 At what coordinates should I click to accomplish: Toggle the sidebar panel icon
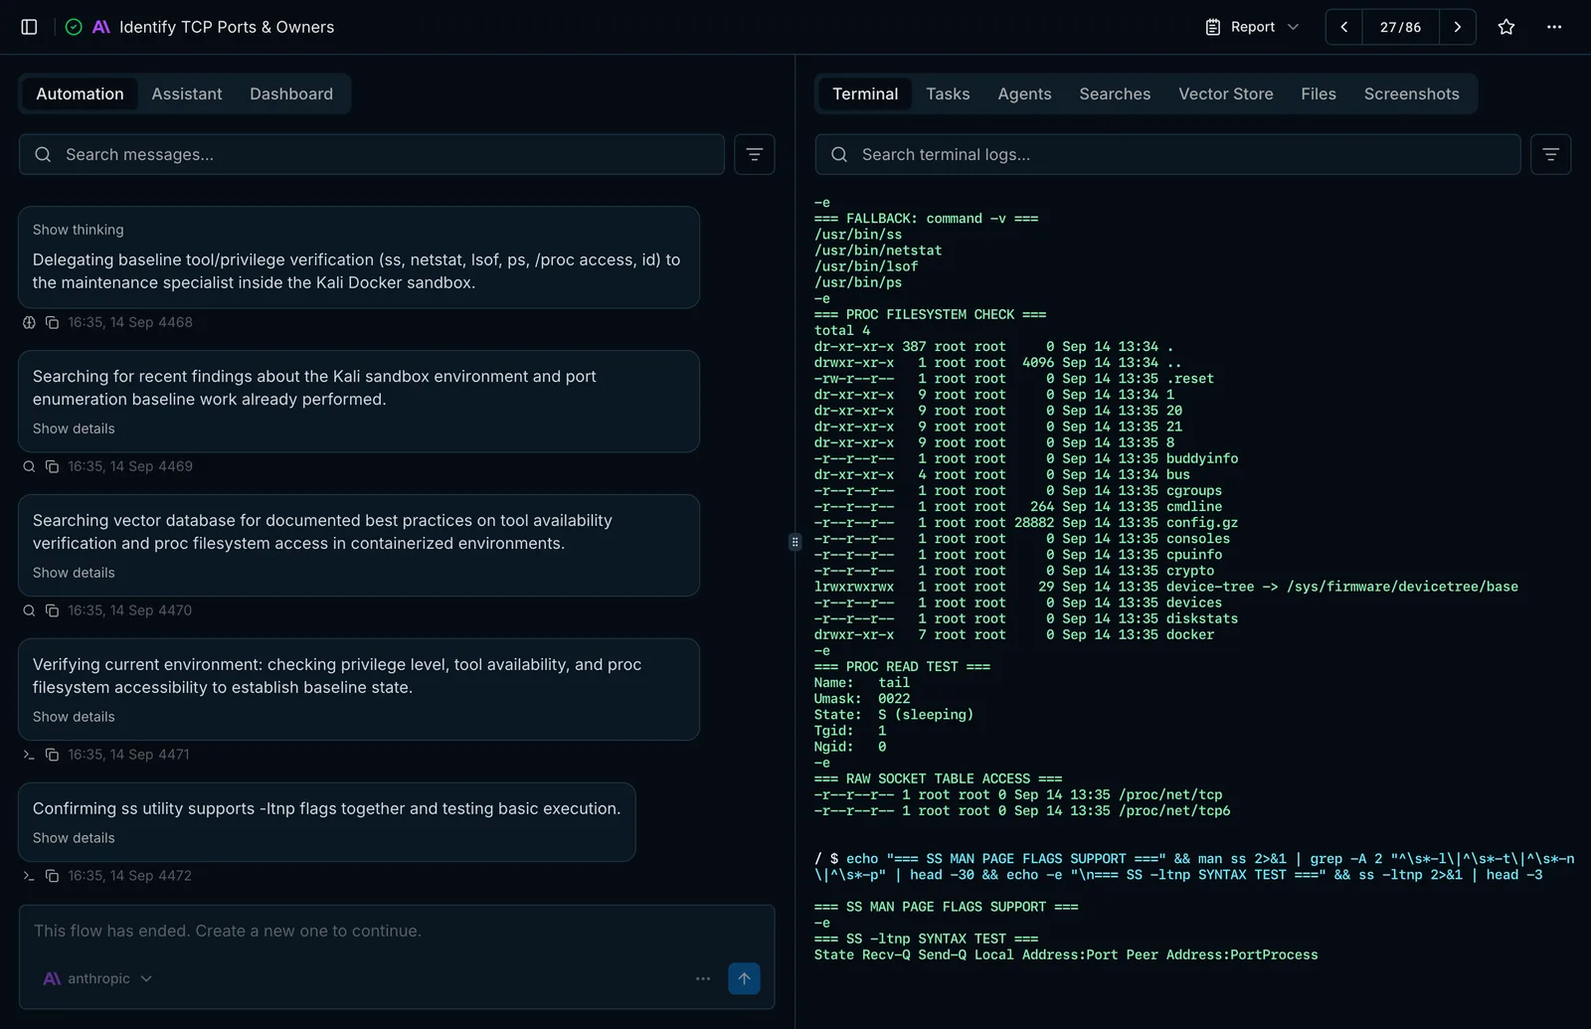[x=29, y=27]
